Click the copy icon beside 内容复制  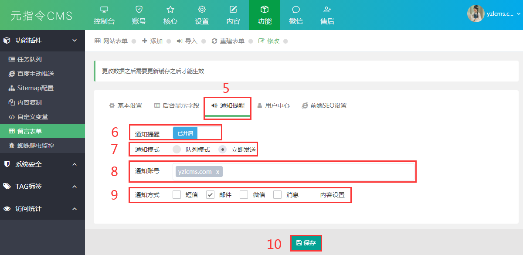coord(12,102)
